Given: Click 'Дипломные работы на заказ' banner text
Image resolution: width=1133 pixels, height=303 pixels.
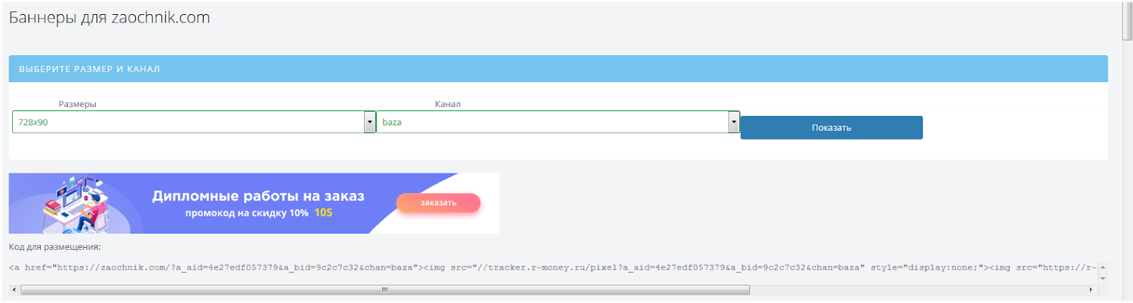Looking at the screenshot, I should 258,196.
